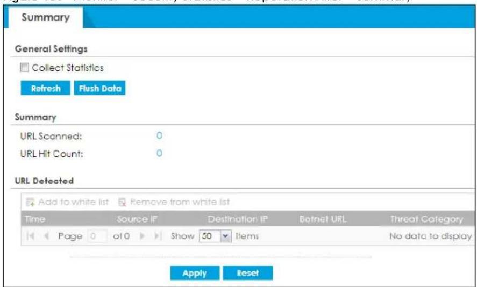
Task: Click the 'URL Hit Count:' label
Action: [52, 154]
